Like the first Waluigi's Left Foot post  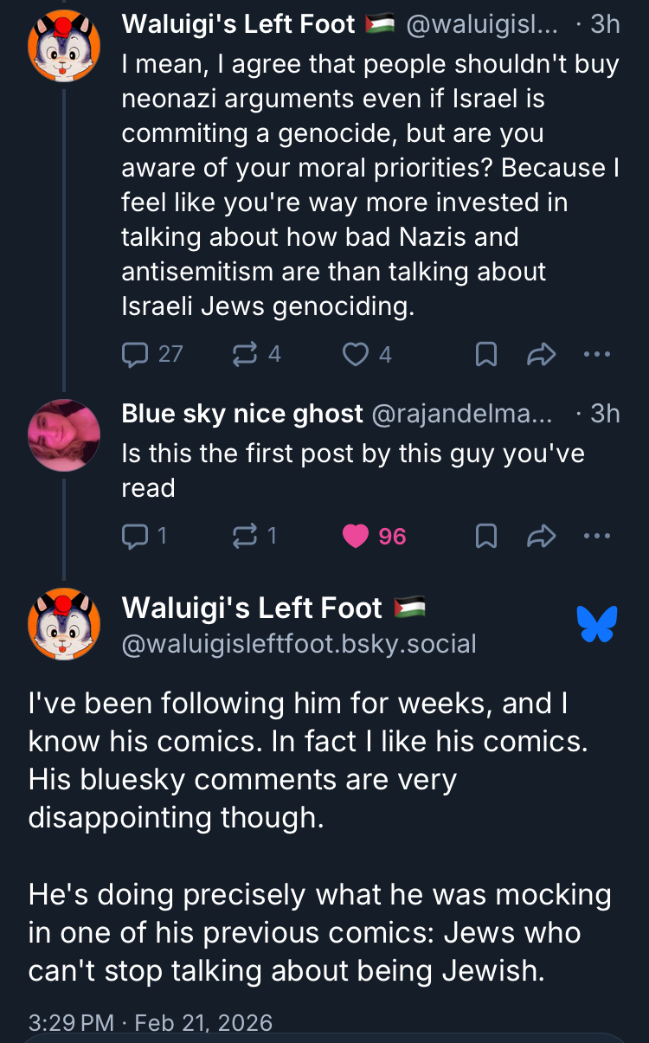click(x=356, y=353)
